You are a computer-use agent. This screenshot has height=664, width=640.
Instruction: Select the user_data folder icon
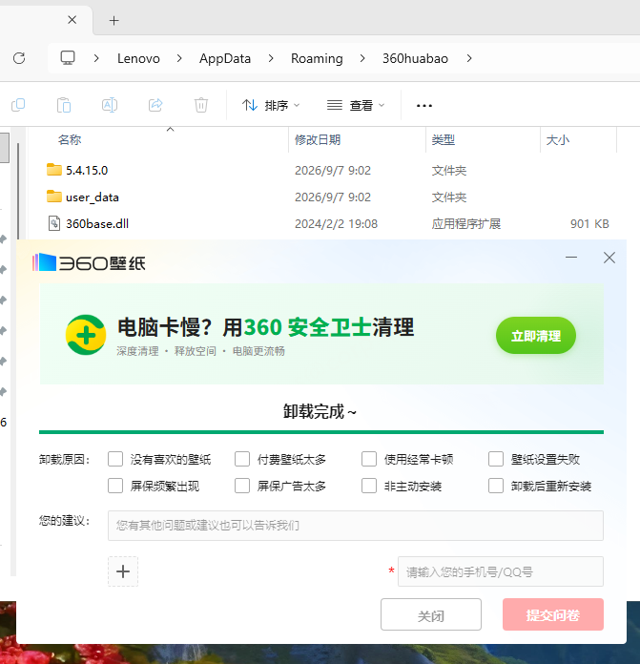[54, 197]
